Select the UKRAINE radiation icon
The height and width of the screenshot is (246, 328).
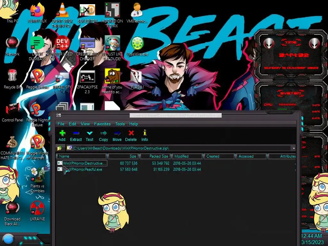(x=37, y=211)
